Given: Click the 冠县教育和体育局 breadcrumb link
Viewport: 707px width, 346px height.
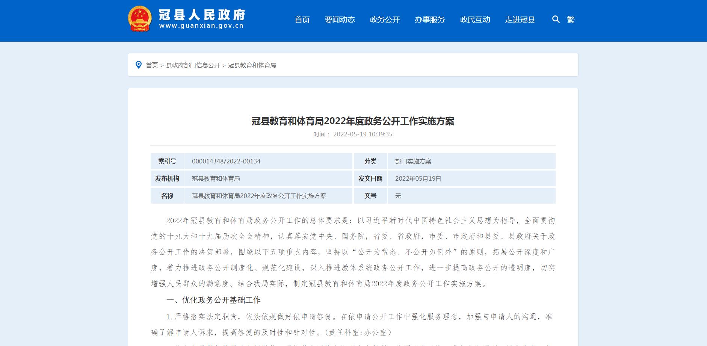Looking at the screenshot, I should tap(252, 65).
